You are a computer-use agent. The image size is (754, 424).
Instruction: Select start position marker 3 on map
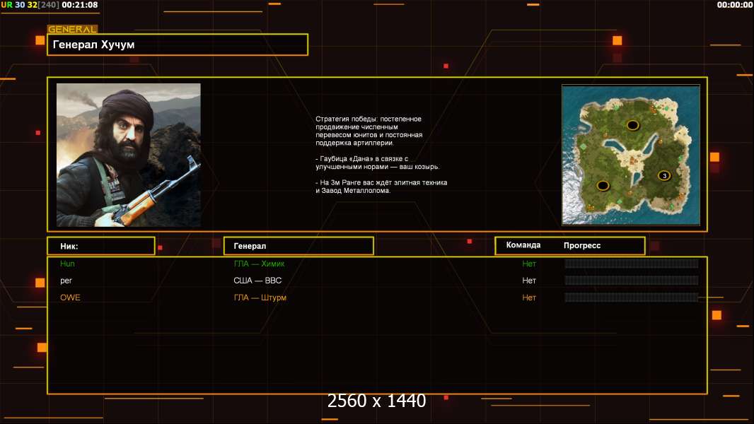(664, 176)
